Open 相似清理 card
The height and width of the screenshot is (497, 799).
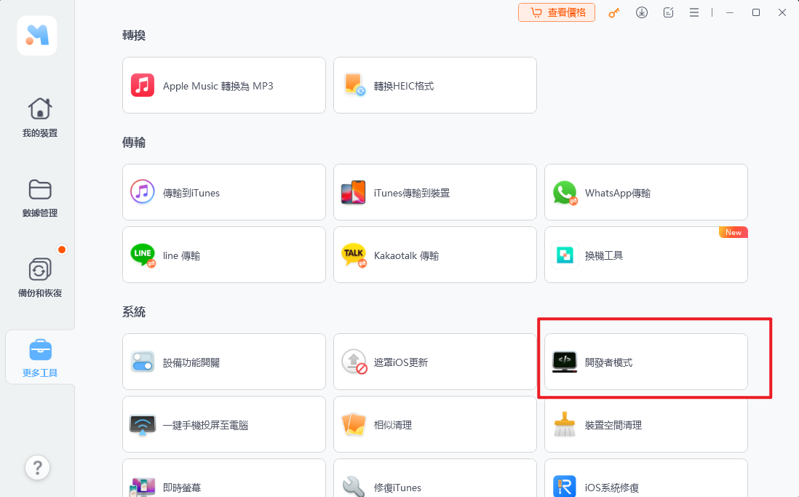pyautogui.click(x=435, y=425)
